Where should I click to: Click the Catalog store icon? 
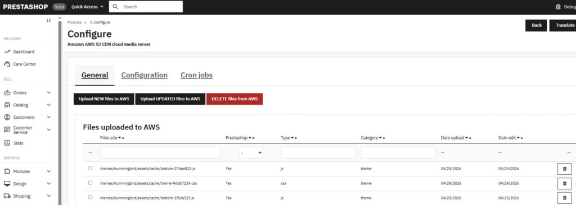[7, 105]
